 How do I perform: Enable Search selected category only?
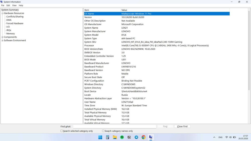pos(62,131)
